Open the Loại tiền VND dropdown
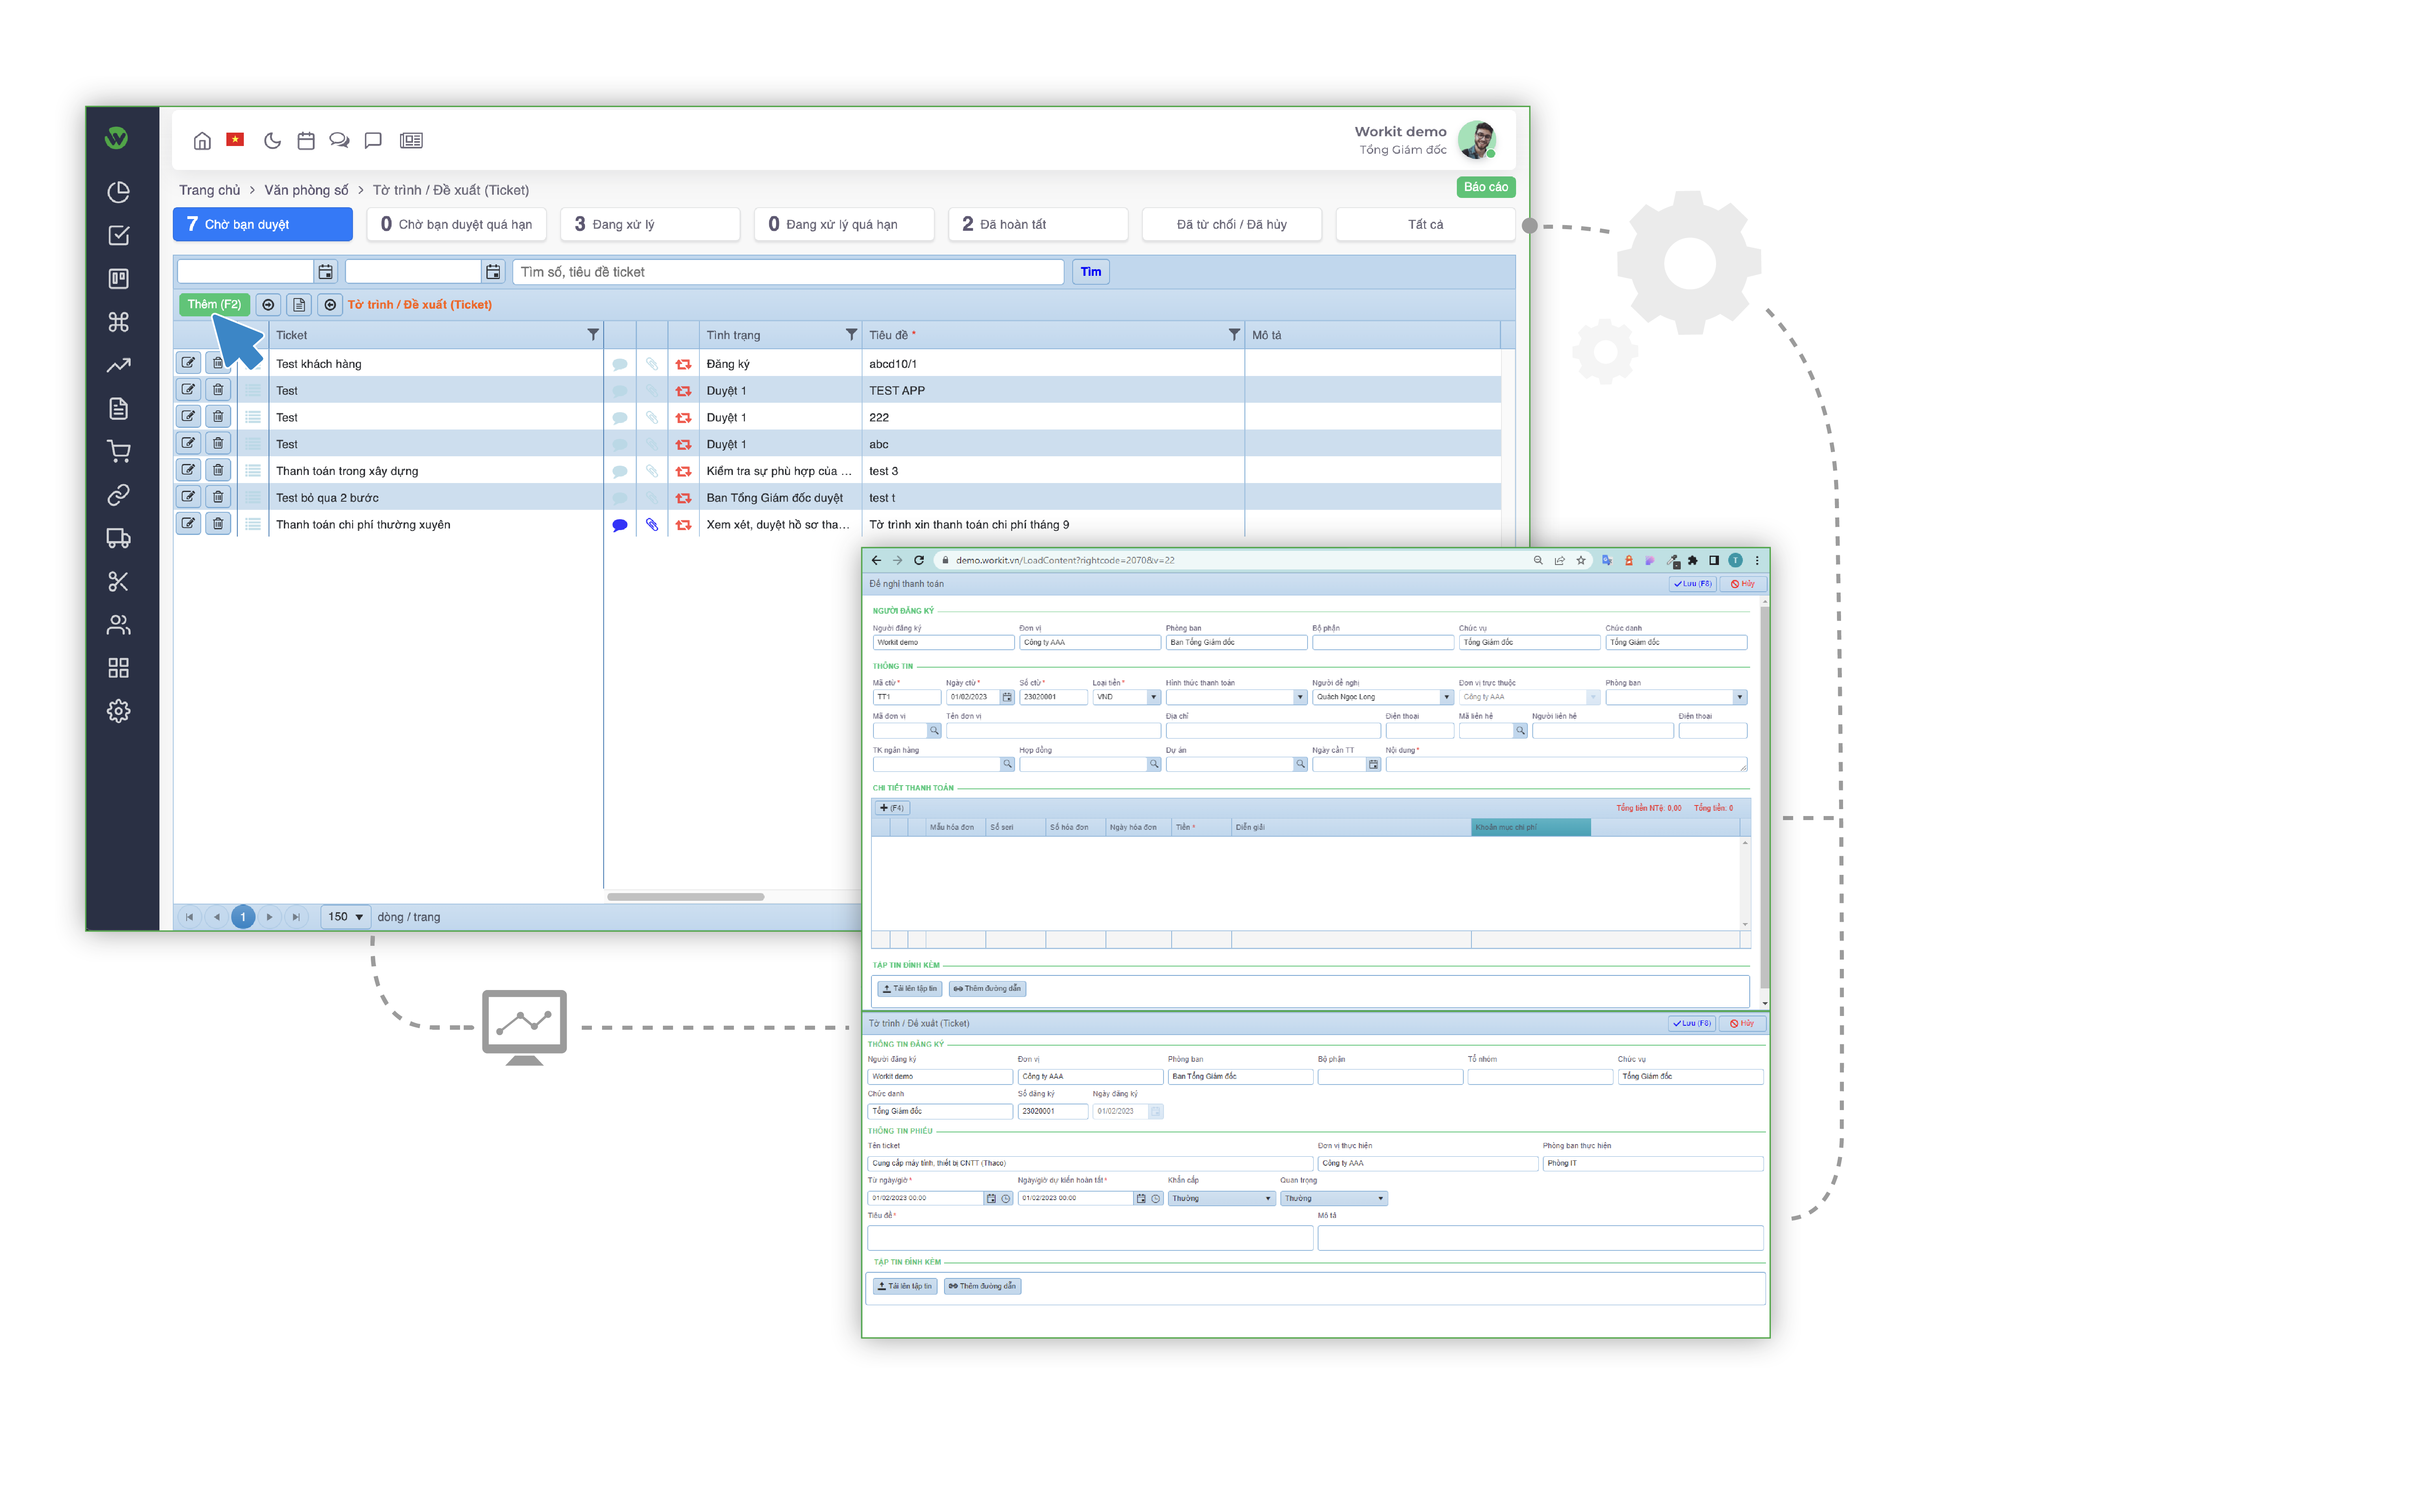 tap(1153, 697)
